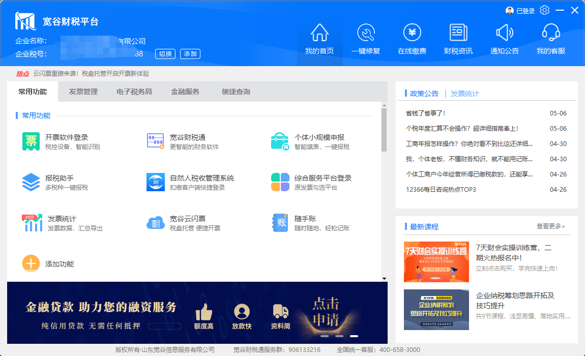The width and height of the screenshot is (585, 356).
Task: Click the 报税助手 layered stack icon
Action: 31,182
